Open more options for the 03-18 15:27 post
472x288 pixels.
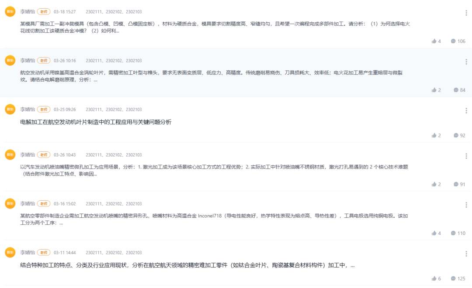pos(466,13)
